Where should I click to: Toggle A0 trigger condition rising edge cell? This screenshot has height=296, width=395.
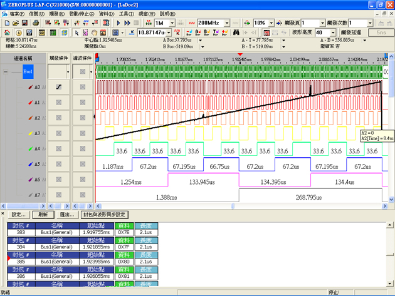(x=60, y=87)
